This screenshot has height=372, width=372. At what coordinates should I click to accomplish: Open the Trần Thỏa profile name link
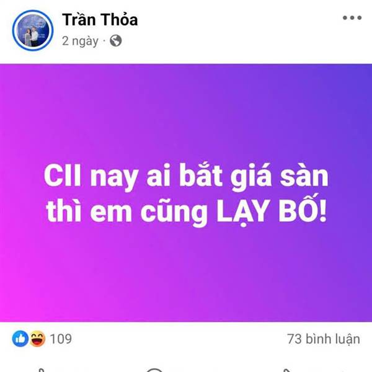pos(100,19)
